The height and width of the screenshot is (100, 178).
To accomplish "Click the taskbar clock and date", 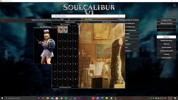I will pos(170,98).
